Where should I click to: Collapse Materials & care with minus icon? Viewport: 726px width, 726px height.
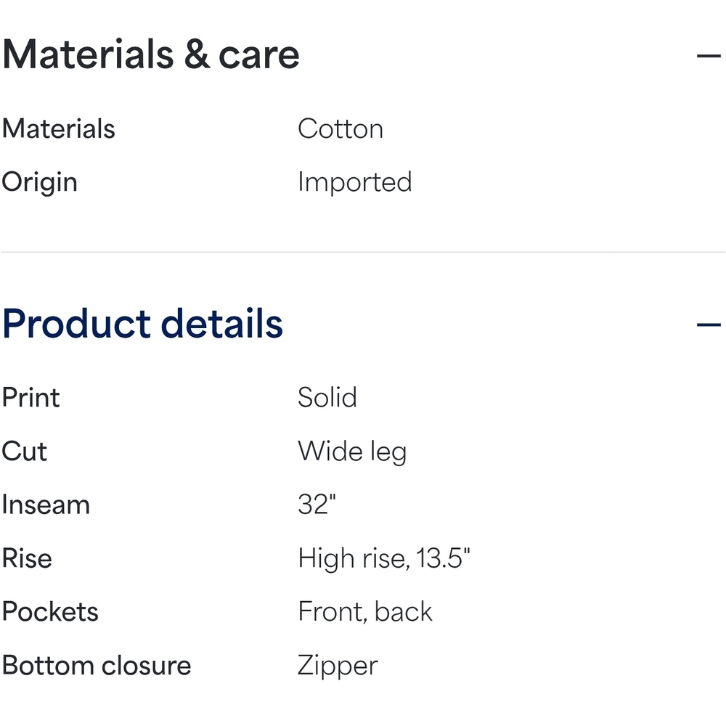pyautogui.click(x=708, y=56)
